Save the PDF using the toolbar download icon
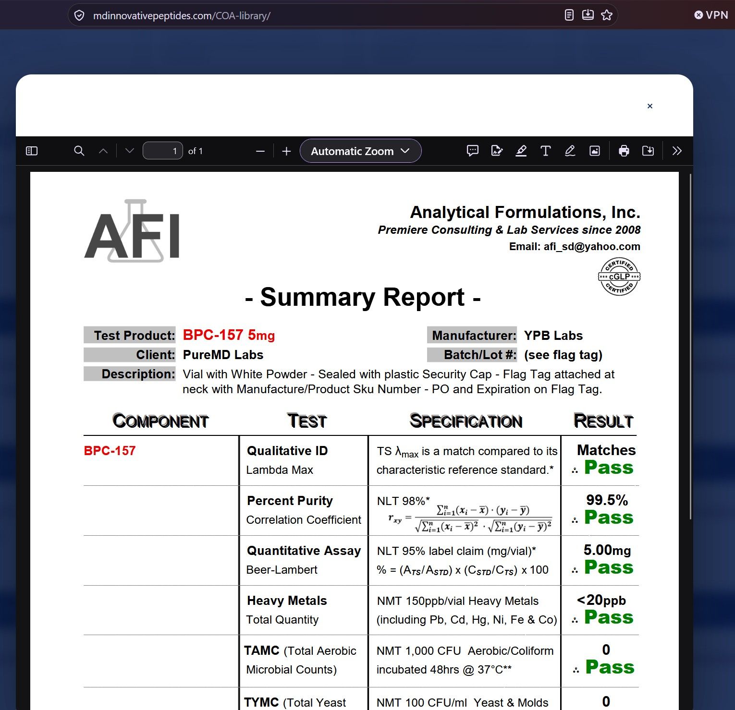The height and width of the screenshot is (710, 735). [648, 151]
